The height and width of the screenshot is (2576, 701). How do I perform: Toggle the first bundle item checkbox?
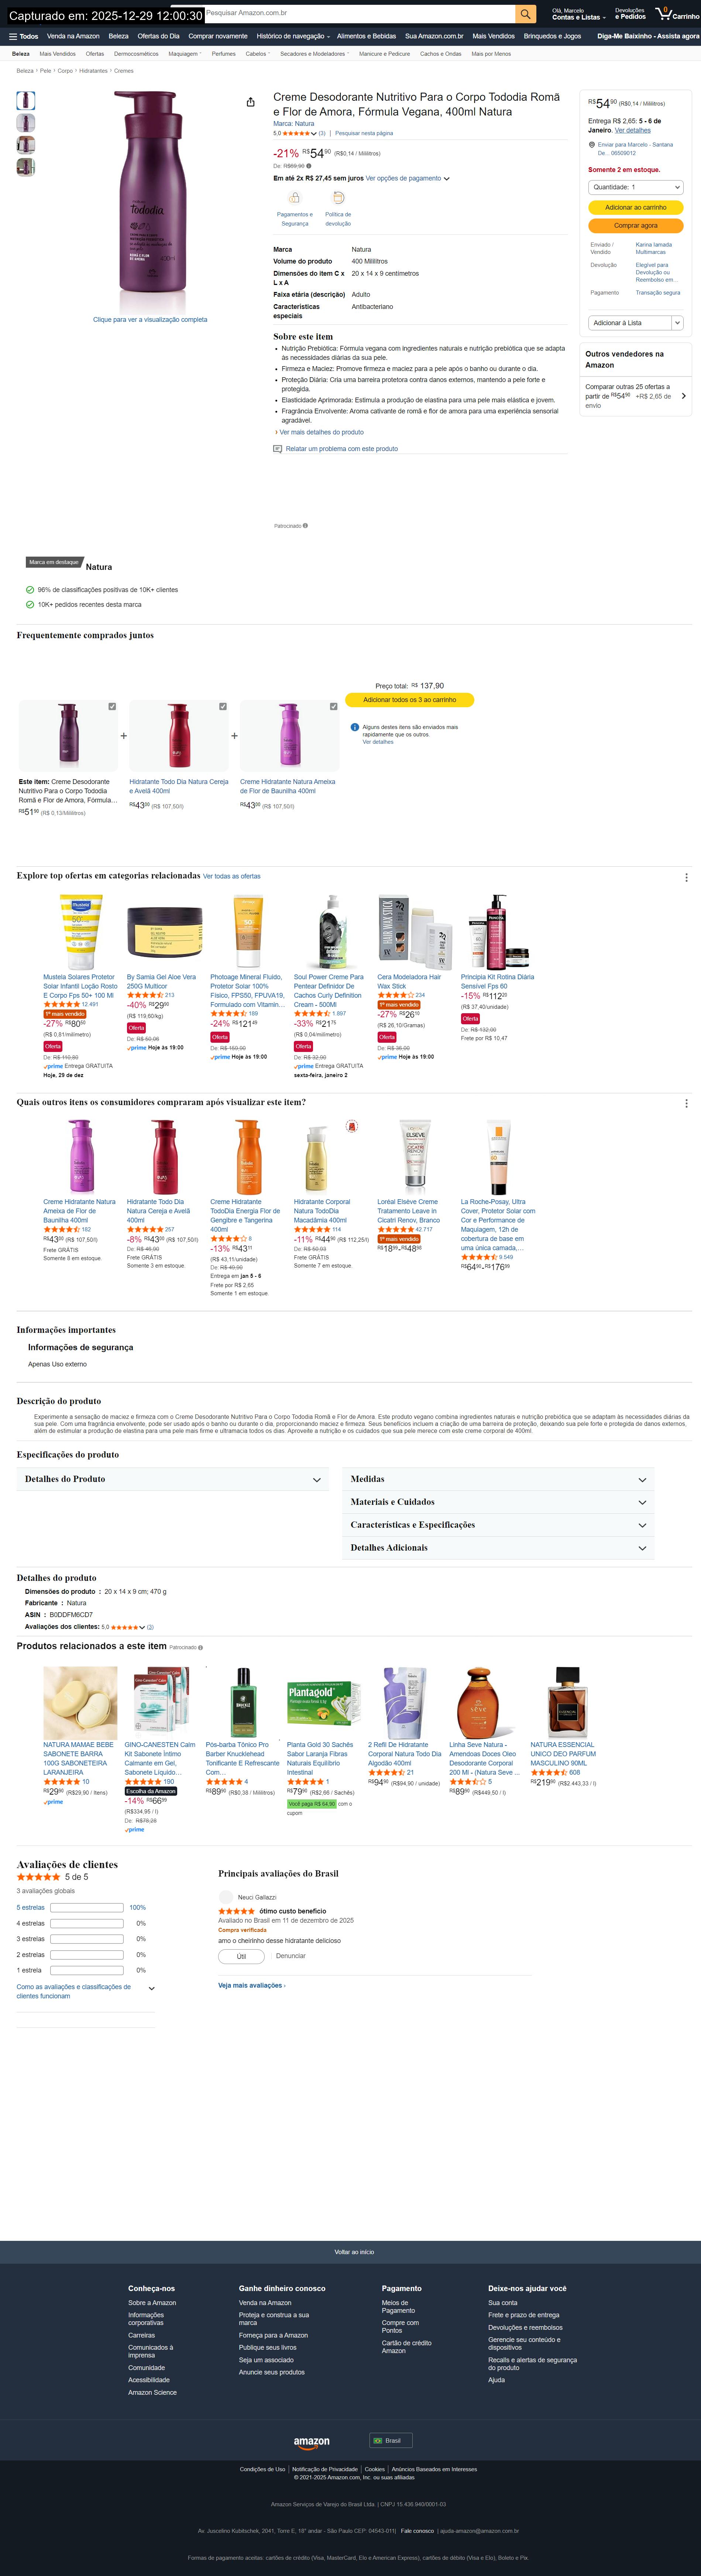tap(112, 706)
